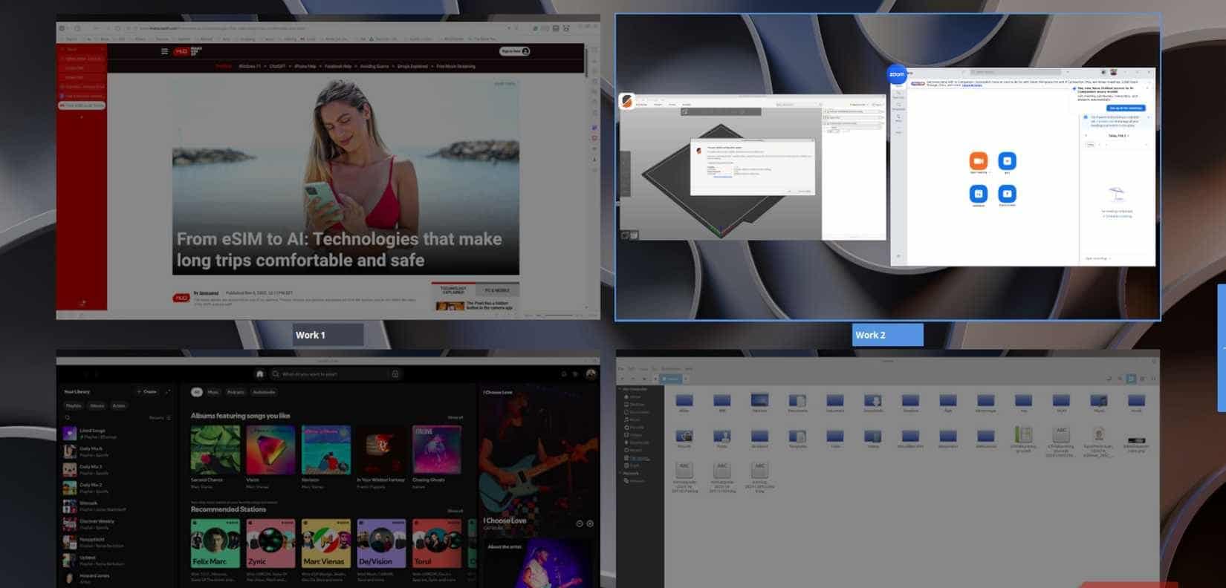Click the Work 2 workspace name label
The image size is (1226, 588).
(887, 335)
